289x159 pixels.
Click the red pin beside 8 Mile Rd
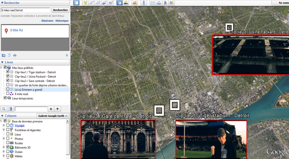coord(6,31)
